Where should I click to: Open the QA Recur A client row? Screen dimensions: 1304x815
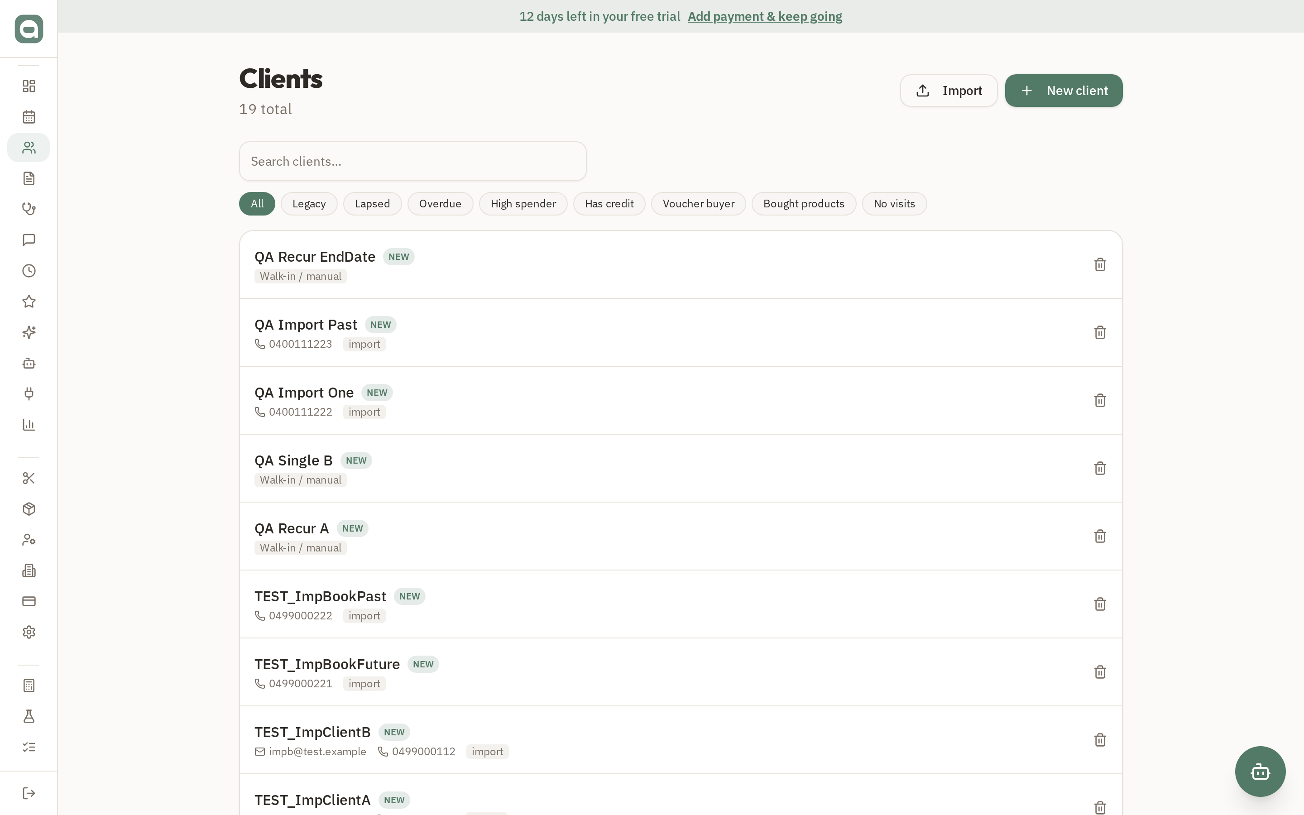[x=681, y=537]
